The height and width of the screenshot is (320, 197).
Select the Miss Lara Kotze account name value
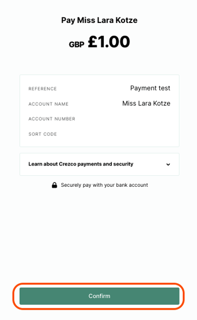(x=146, y=104)
